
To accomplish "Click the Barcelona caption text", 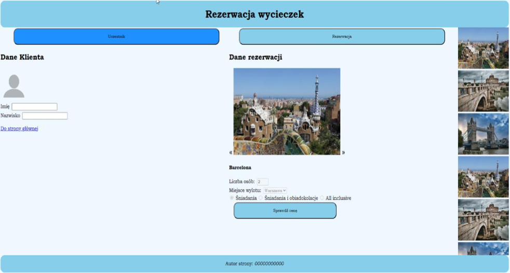I will [240, 168].
